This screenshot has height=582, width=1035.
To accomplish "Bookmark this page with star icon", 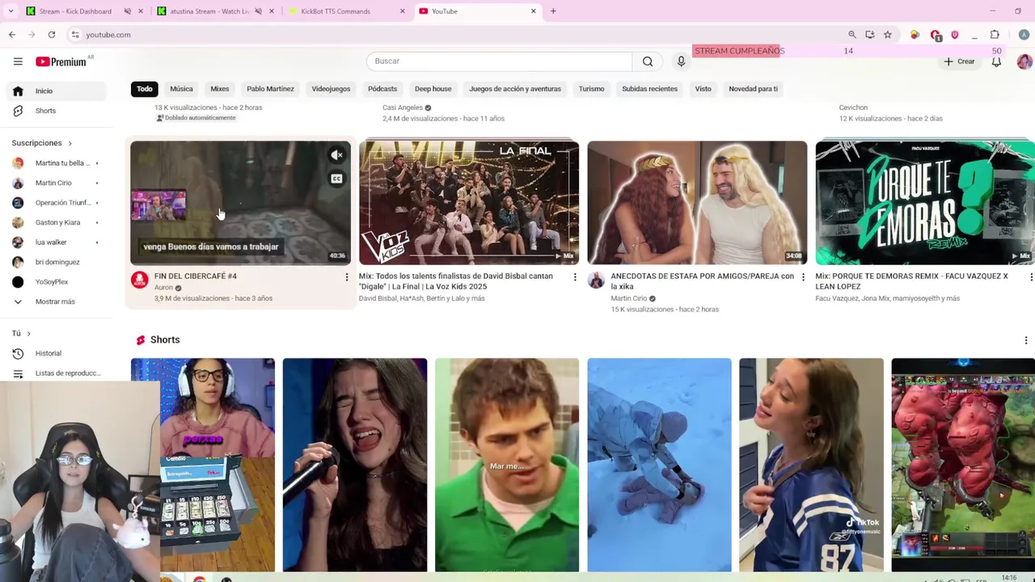I will click(887, 35).
